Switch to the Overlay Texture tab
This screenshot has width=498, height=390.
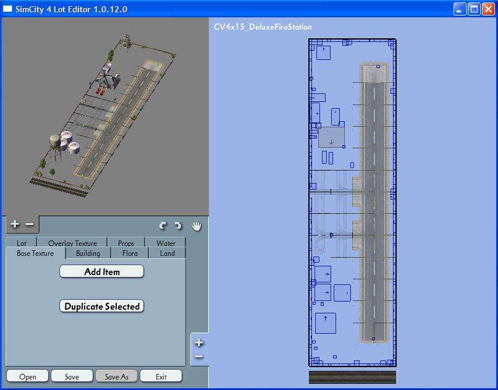[72, 243]
